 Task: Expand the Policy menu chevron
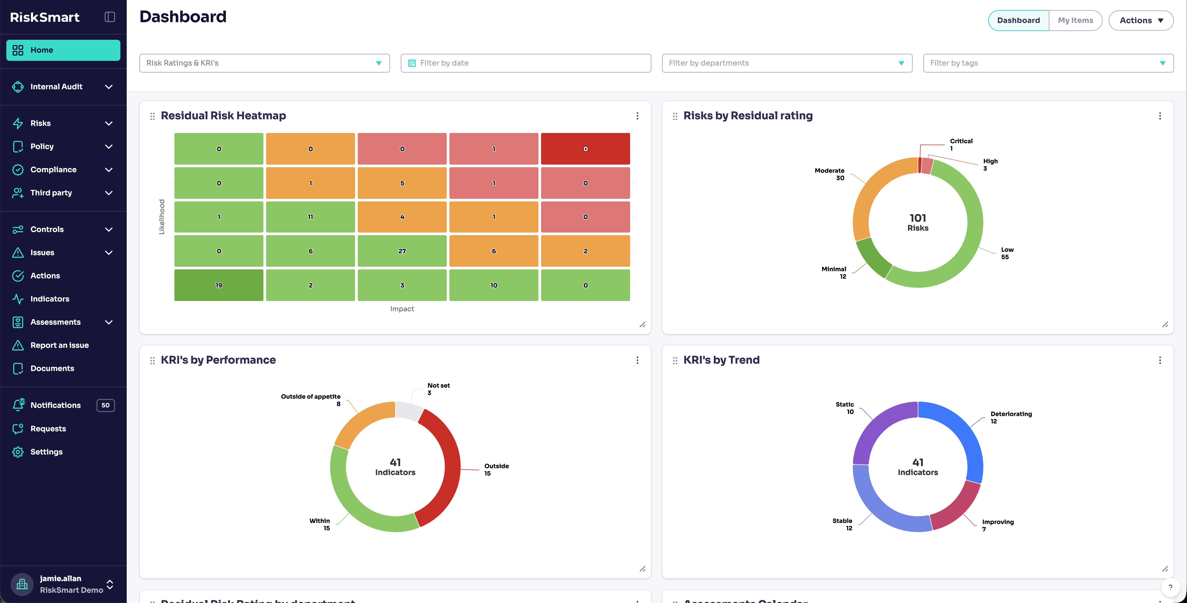[109, 146]
